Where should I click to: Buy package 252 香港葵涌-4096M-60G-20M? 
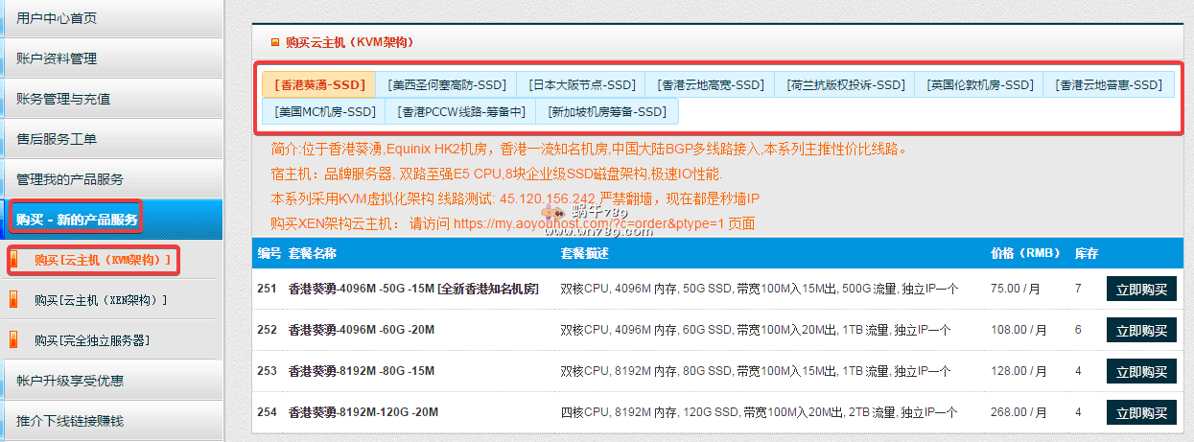tap(1141, 330)
